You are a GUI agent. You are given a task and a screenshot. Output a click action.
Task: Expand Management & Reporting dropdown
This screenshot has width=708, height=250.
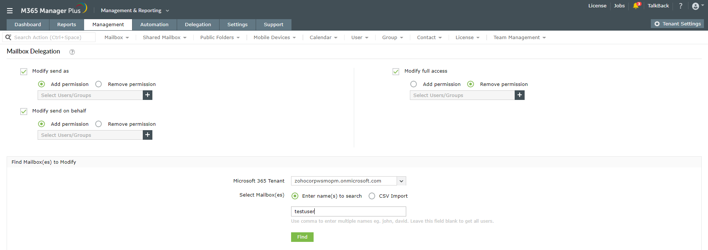point(135,11)
